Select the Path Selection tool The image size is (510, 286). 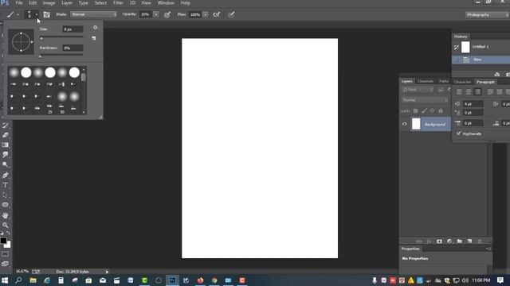point(6,195)
